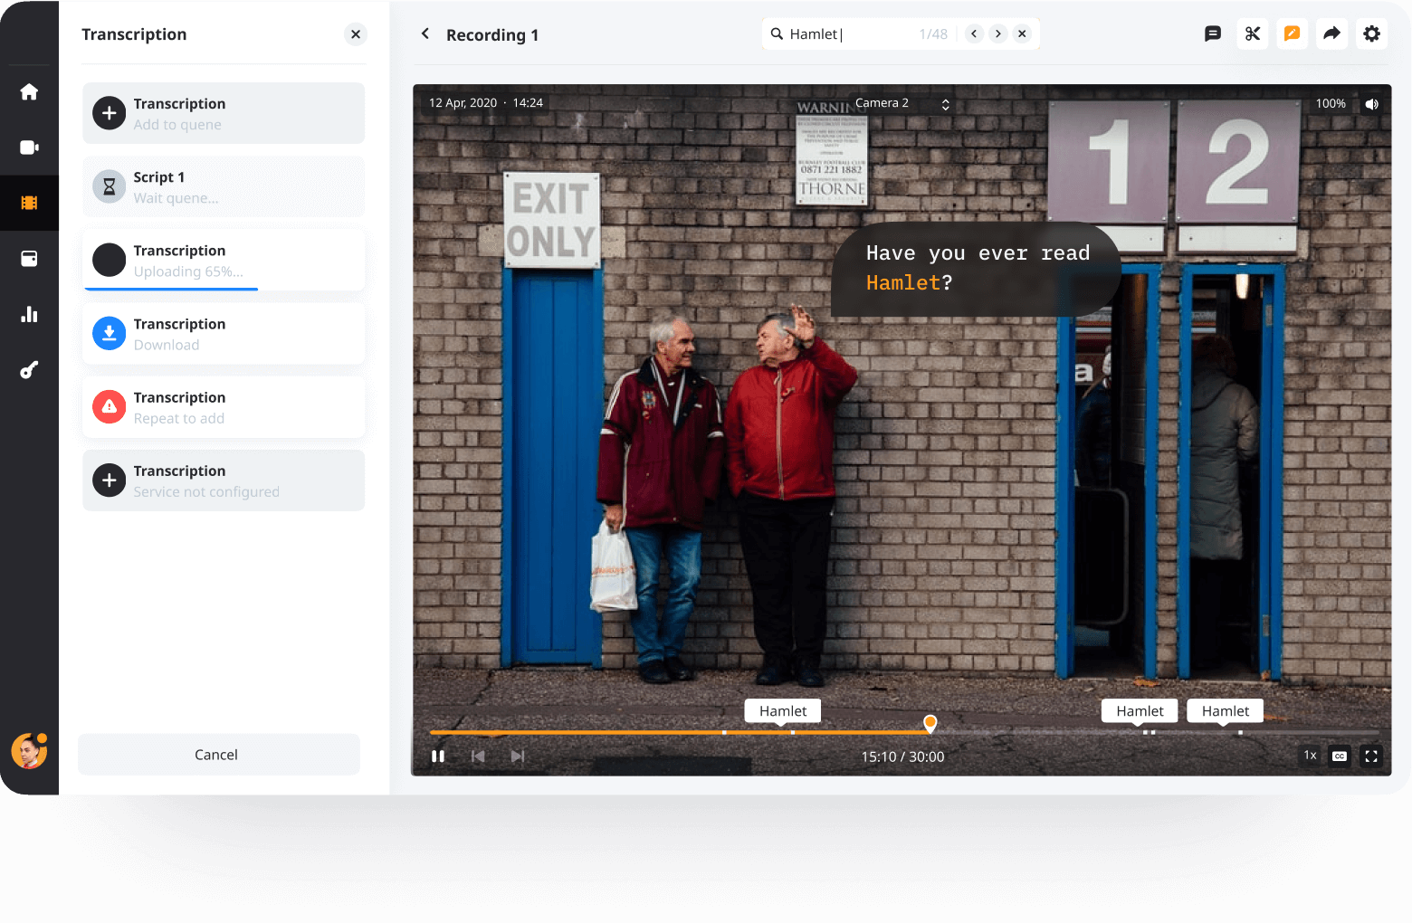
Task: Open the orange note edit tool
Action: 1293,34
